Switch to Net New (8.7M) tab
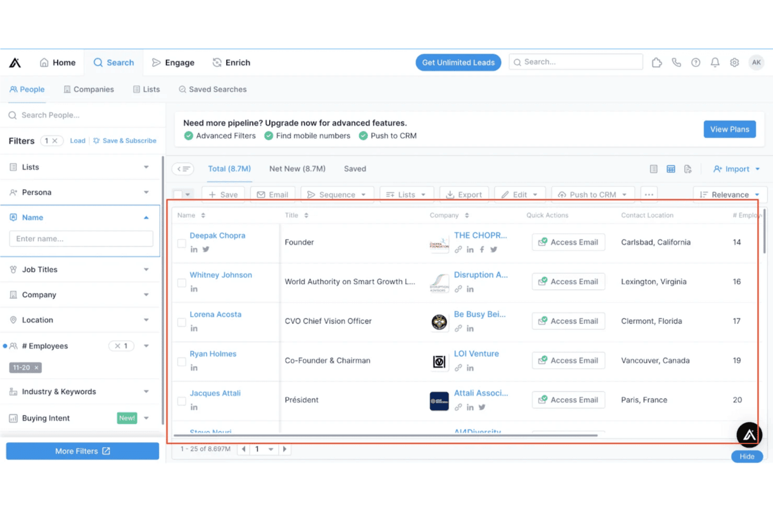The image size is (773, 515). [x=297, y=169]
